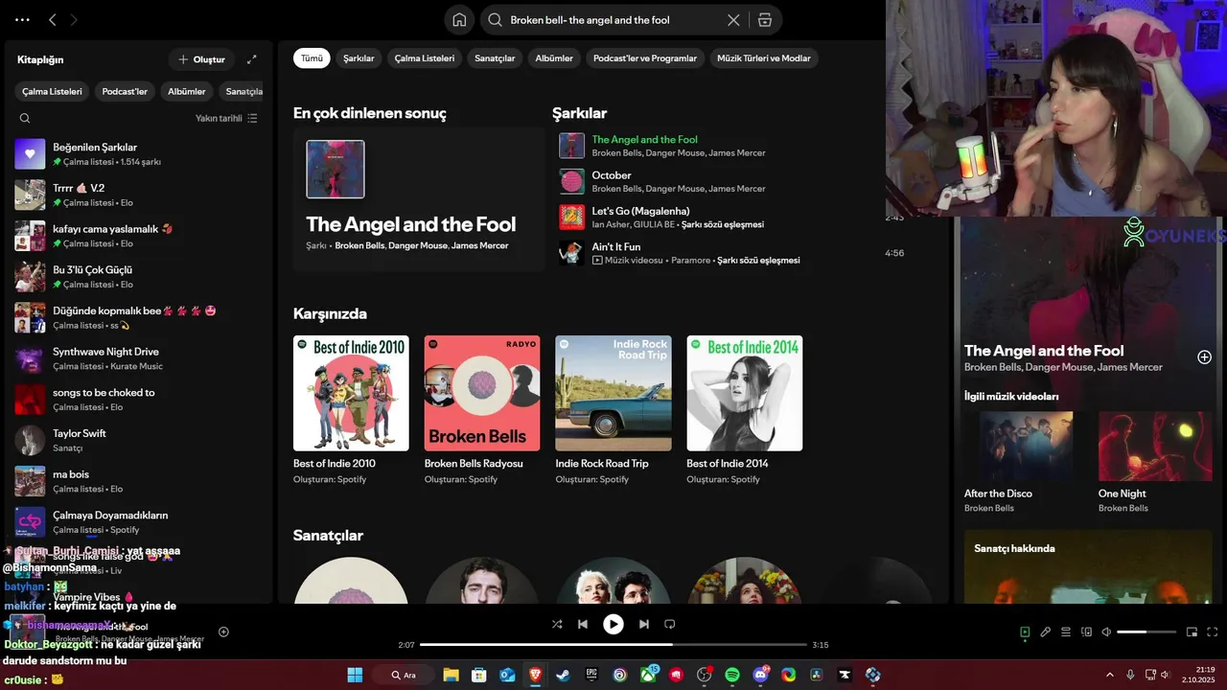Open the queue icon
The height and width of the screenshot is (690, 1227).
[1065, 632]
